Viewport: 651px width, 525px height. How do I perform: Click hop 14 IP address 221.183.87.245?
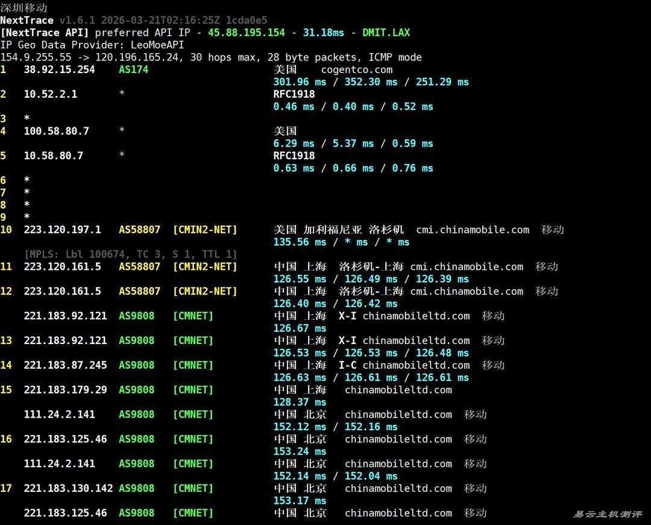[65, 365]
